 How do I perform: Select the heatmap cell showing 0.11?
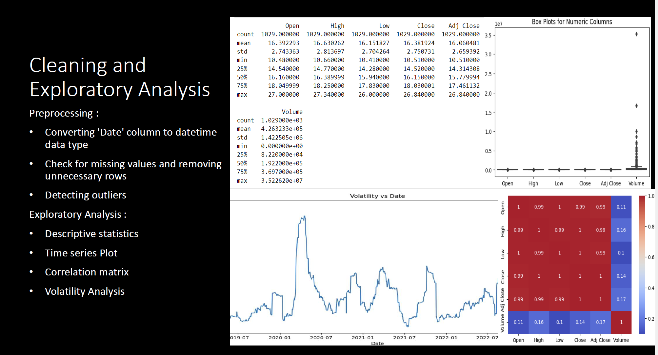(621, 207)
